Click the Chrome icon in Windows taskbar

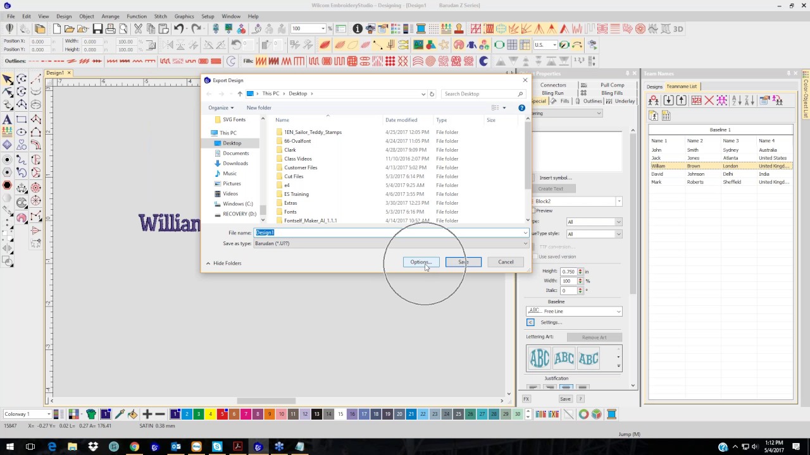(134, 447)
